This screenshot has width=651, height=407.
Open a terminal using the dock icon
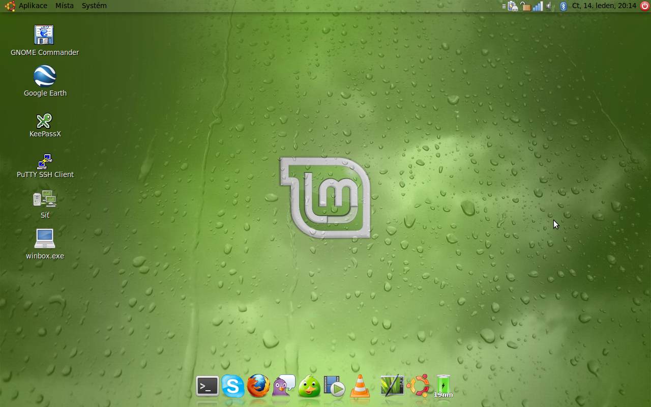(x=208, y=387)
